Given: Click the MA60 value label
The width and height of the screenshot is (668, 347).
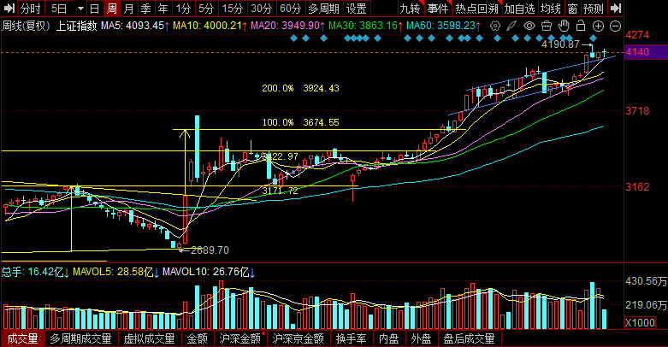Looking at the screenshot, I should [x=444, y=26].
